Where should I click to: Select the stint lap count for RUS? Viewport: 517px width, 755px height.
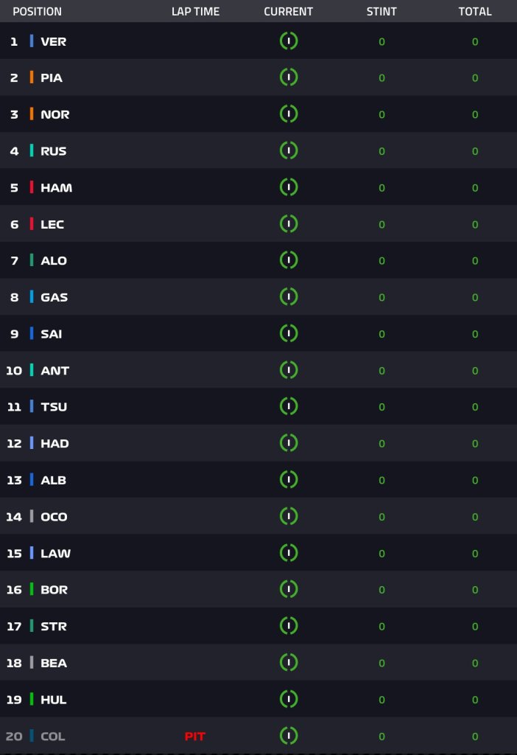pyautogui.click(x=382, y=151)
